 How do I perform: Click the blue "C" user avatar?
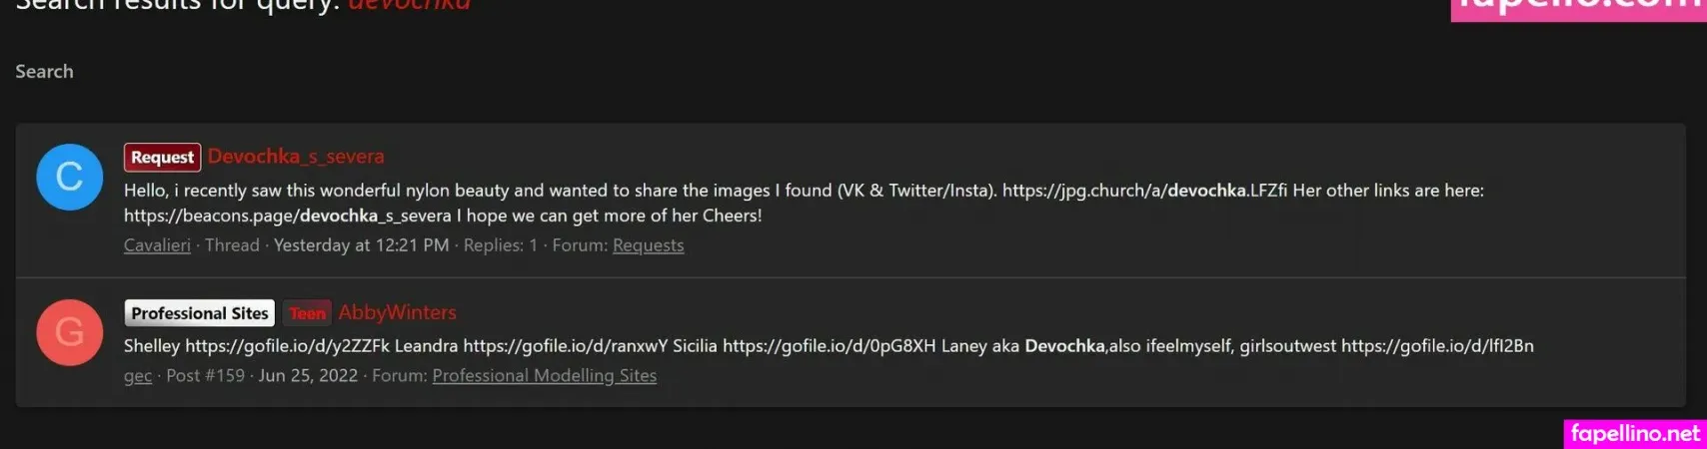pos(69,178)
